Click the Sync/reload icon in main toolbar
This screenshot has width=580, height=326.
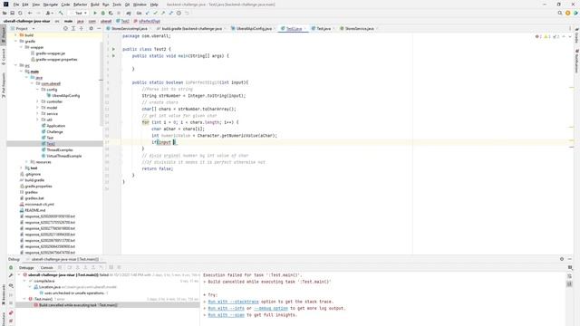coord(20,13)
